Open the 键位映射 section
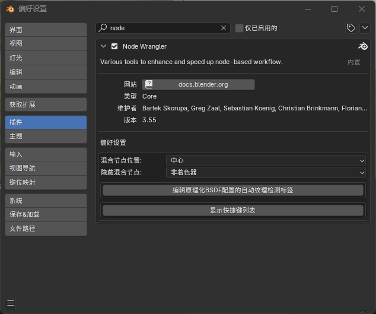The image size is (376, 314). click(x=46, y=182)
